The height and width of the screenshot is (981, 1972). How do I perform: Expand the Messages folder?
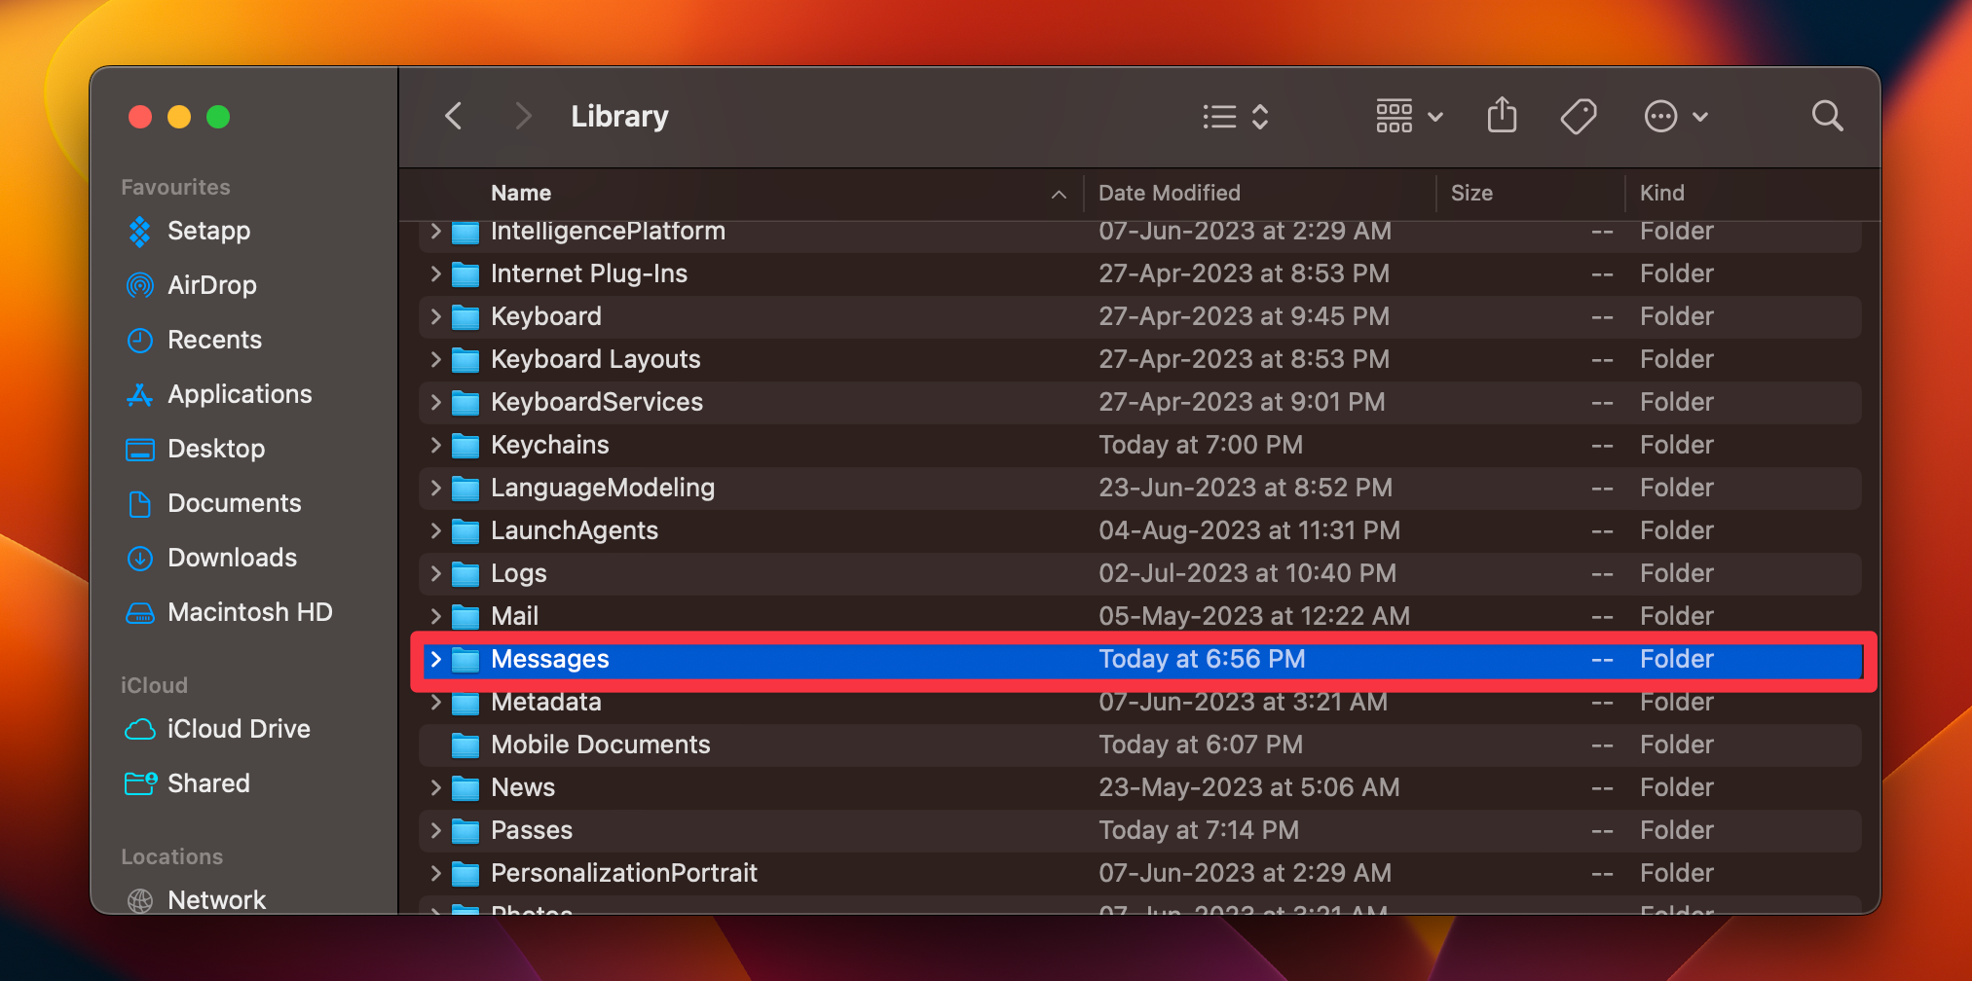click(435, 659)
